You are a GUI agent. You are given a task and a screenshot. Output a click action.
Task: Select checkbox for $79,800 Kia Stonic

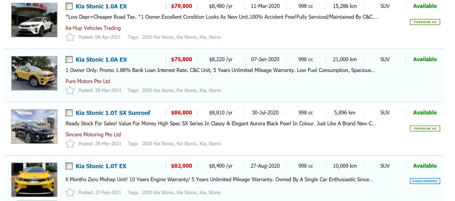pos(69,6)
